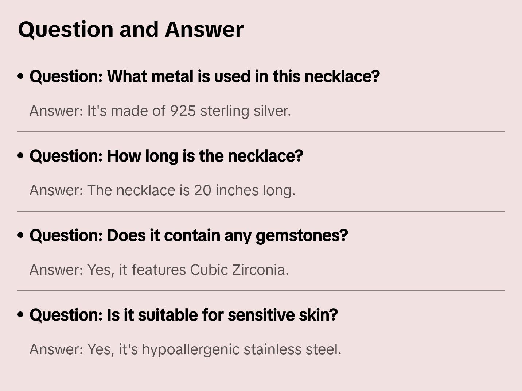The height and width of the screenshot is (391, 522).
Task: Click the bullet before the metal question
Action: pos(21,77)
